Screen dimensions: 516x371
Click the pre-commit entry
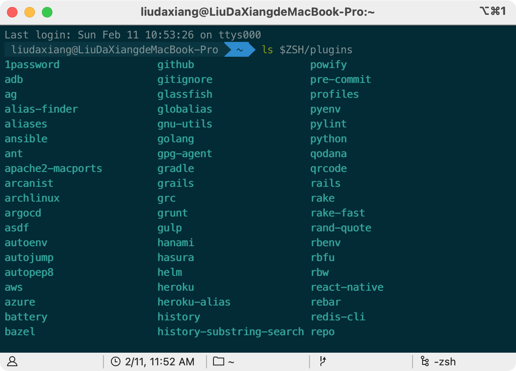tap(341, 79)
